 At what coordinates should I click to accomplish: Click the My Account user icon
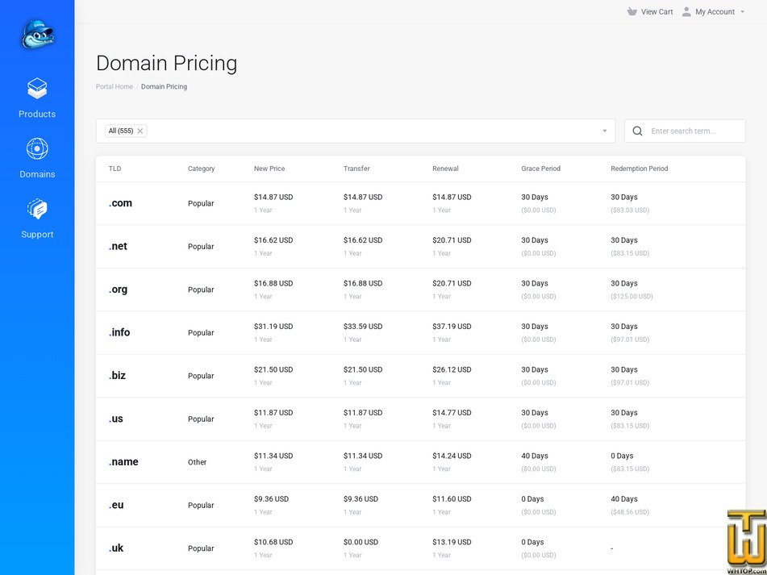pyautogui.click(x=686, y=12)
